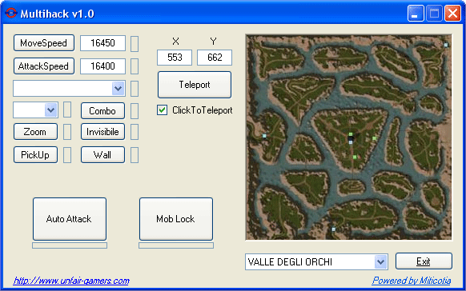
Task: Open the VALLE DEGLI ORCHI map dropdown
Action: tap(316, 262)
